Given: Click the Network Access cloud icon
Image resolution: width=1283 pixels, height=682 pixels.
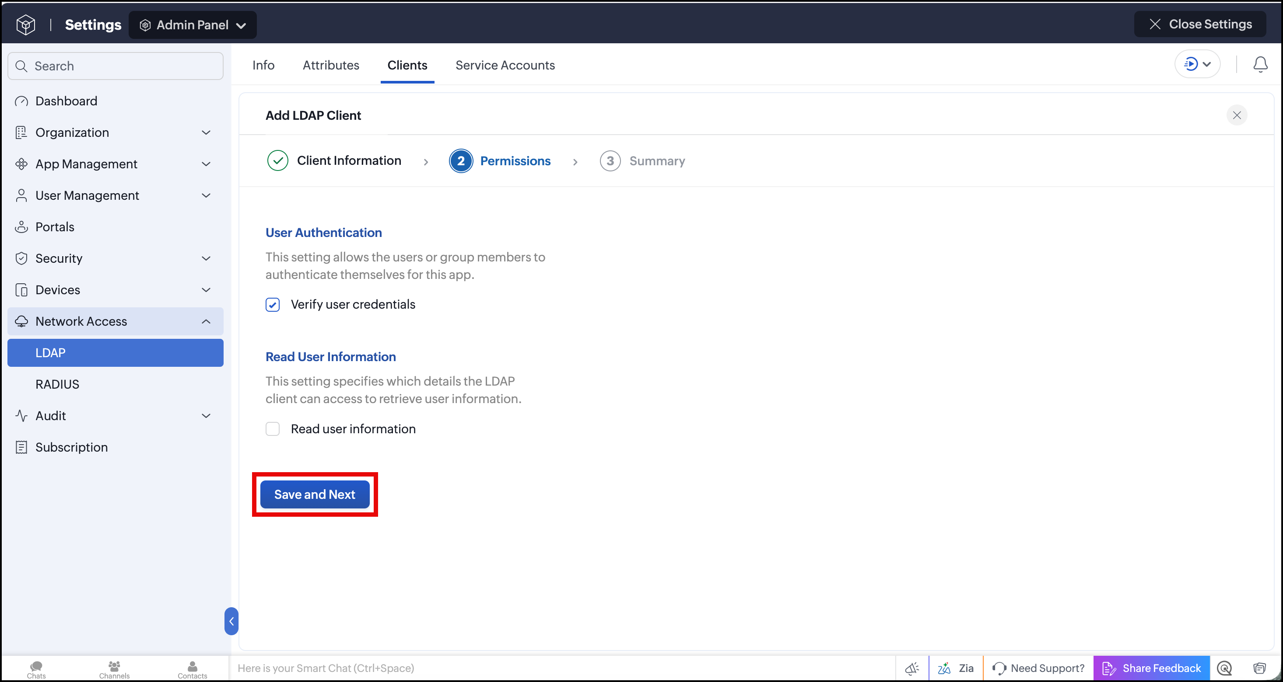Looking at the screenshot, I should pyautogui.click(x=21, y=321).
